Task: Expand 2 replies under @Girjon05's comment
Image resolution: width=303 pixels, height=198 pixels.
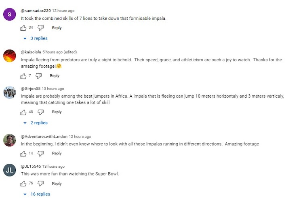Action: coord(36,123)
